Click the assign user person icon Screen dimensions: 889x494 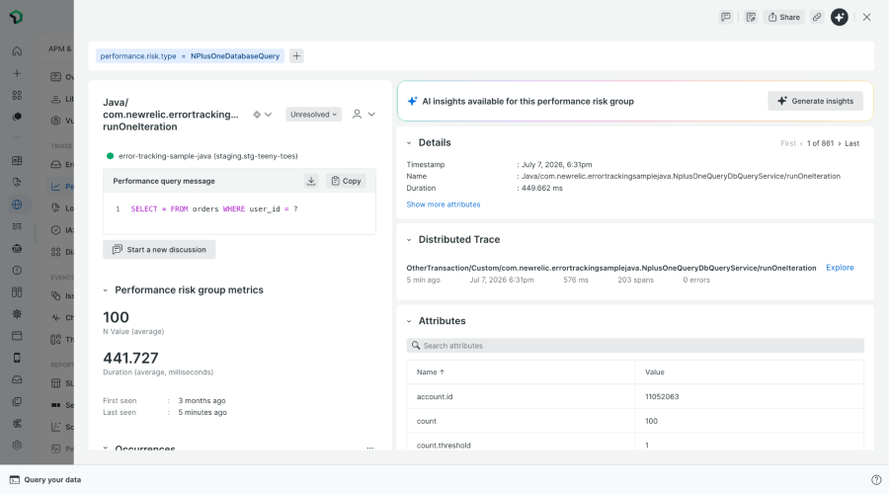[357, 114]
